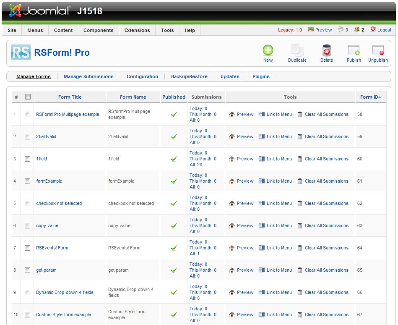Click the Joomla! logo in header

click(39, 10)
